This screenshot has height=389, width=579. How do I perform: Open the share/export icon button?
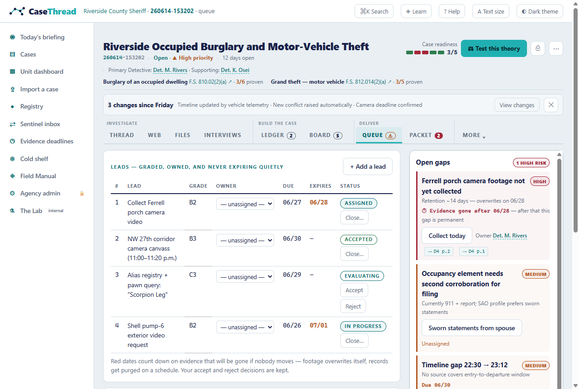537,48
